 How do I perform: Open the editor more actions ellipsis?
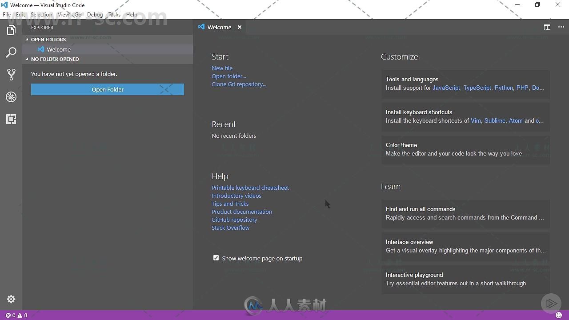pyautogui.click(x=561, y=27)
